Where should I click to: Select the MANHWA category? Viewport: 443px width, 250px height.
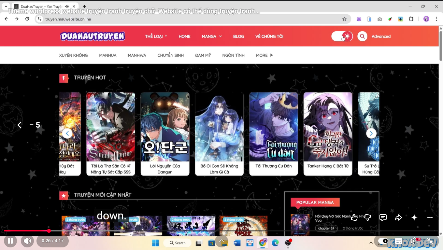(x=137, y=55)
